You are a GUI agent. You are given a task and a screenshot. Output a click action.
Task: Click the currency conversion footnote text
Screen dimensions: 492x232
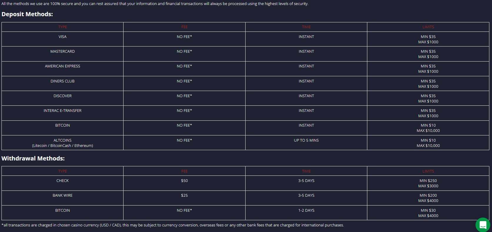coord(172,225)
